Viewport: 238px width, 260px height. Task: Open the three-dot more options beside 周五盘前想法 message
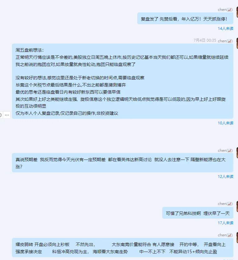click(x=7, y=115)
